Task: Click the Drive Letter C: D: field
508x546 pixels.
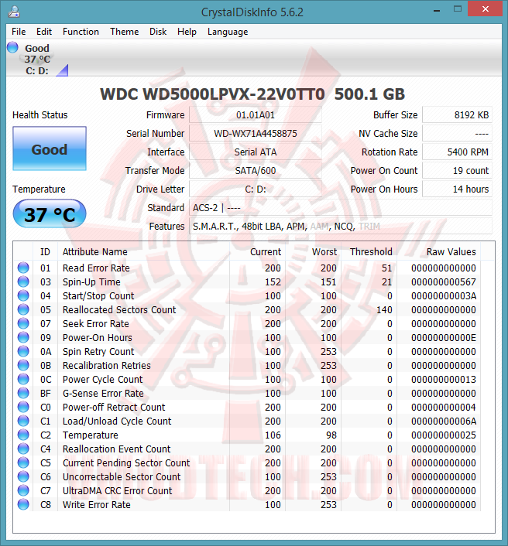Action: (x=256, y=189)
